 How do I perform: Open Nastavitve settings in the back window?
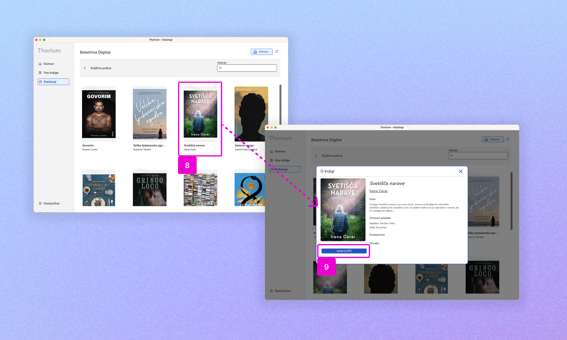49,203
